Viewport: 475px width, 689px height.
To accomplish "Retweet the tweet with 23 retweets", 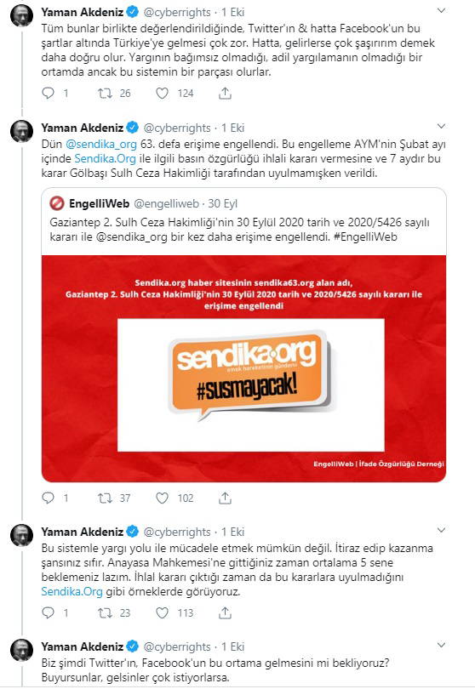I will 105,612.
